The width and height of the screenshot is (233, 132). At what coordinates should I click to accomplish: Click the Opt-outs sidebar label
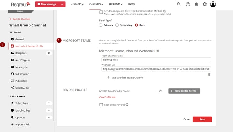(20, 117)
